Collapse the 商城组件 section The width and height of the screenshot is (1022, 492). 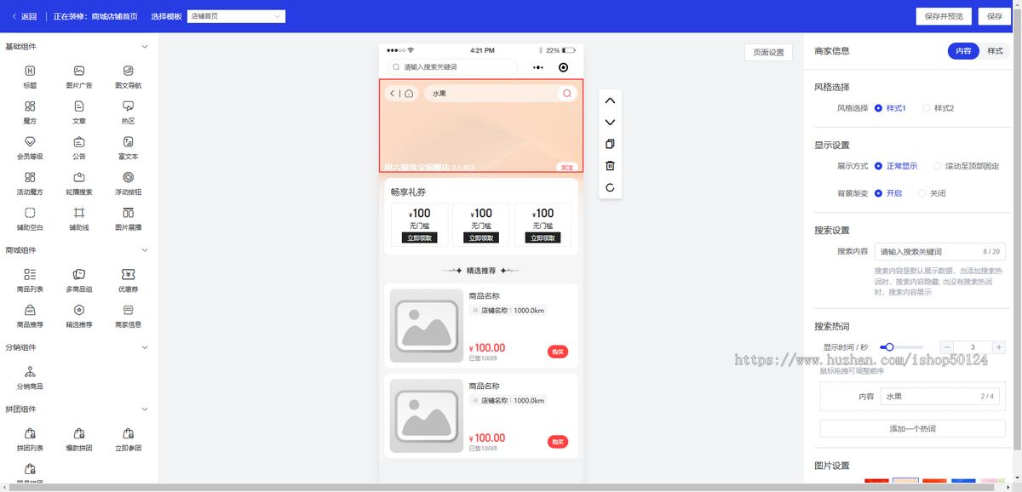pos(144,250)
